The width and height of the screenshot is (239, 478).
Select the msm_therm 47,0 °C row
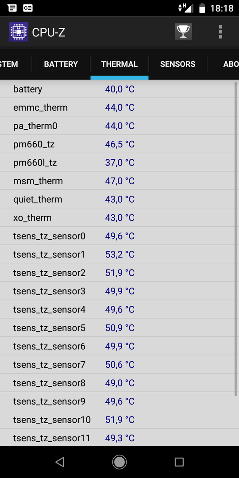point(117,181)
